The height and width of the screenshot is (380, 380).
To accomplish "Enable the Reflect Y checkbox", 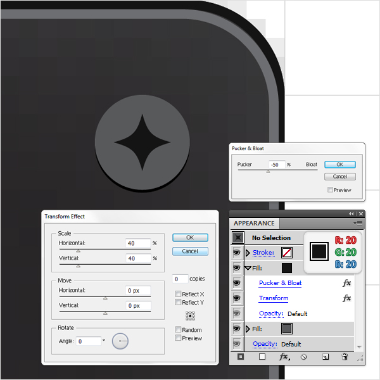I will [x=178, y=302].
